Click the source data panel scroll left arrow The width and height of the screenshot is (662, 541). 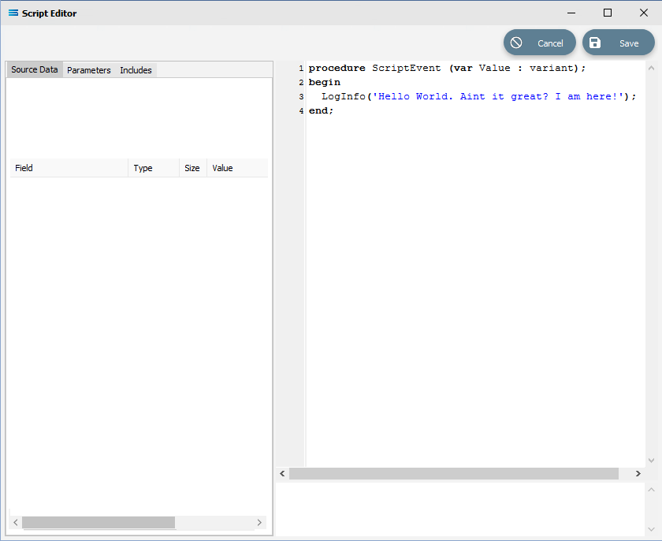[16, 522]
